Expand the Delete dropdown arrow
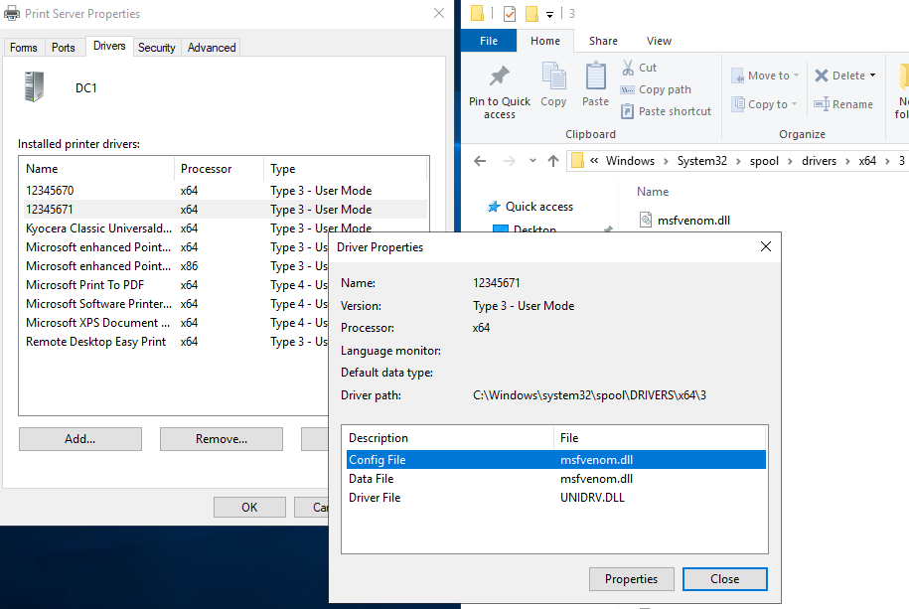 (x=872, y=76)
